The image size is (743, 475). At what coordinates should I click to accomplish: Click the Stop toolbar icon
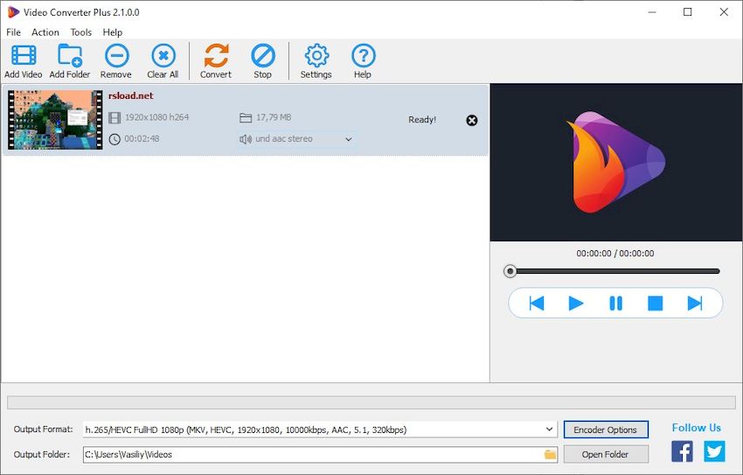click(x=263, y=55)
